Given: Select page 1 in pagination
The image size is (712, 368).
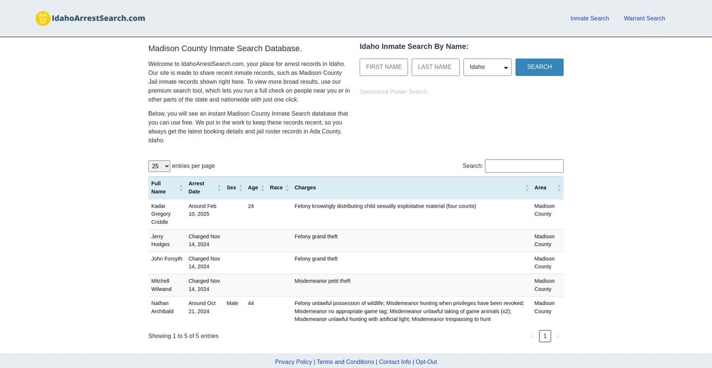Looking at the screenshot, I should point(545,336).
